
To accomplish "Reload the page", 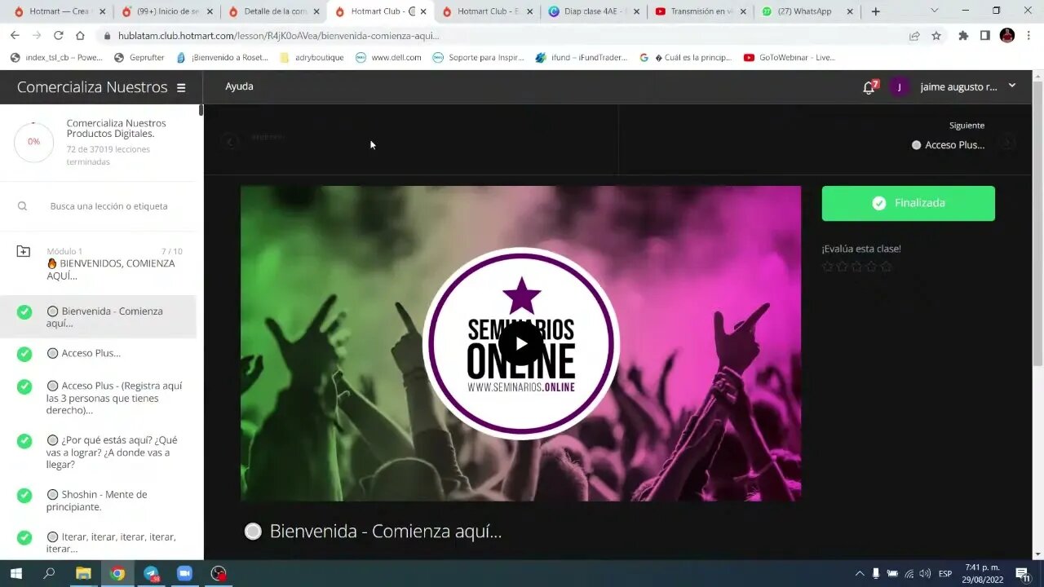I will click(x=59, y=36).
